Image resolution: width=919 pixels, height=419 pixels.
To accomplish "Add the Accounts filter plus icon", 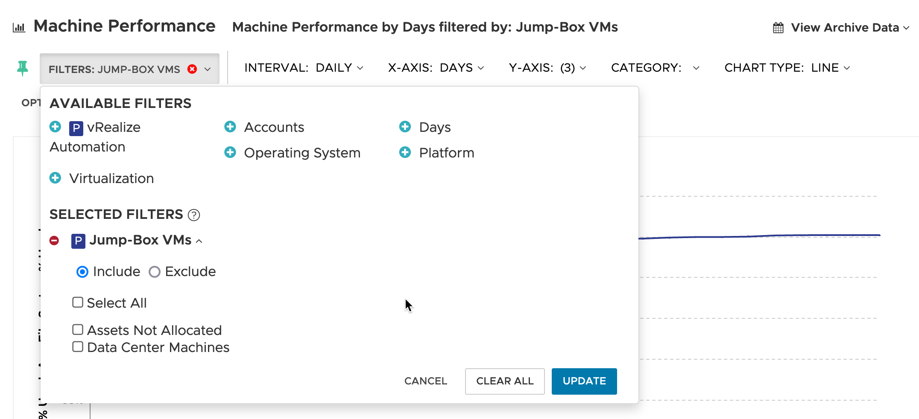I will tap(230, 127).
